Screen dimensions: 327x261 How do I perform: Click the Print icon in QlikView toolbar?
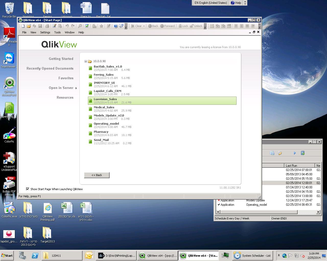[47, 26]
